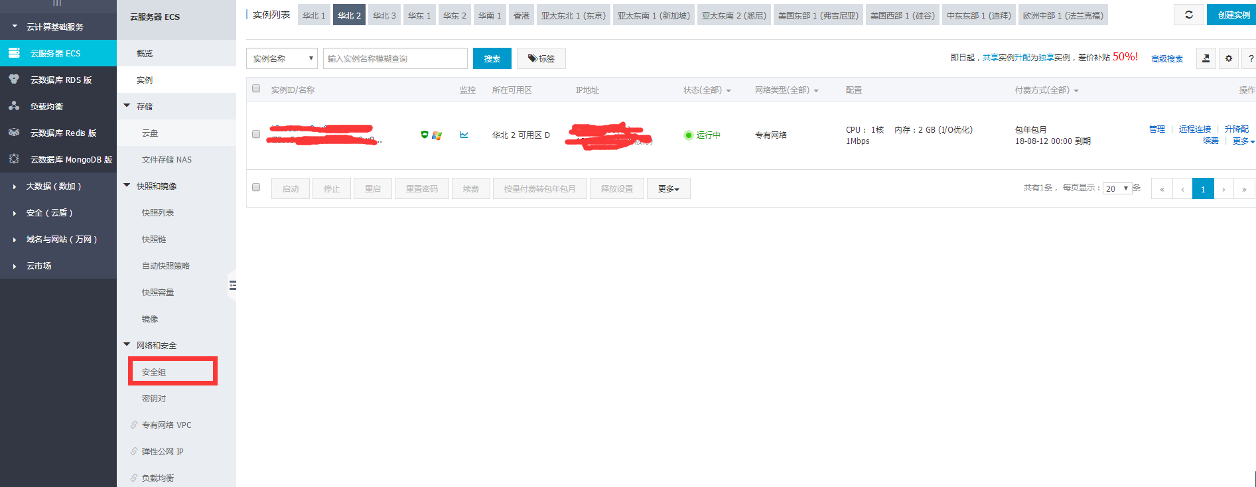The height and width of the screenshot is (487, 1256).
Task: Open 高级搜索 link
Action: [x=1167, y=58]
